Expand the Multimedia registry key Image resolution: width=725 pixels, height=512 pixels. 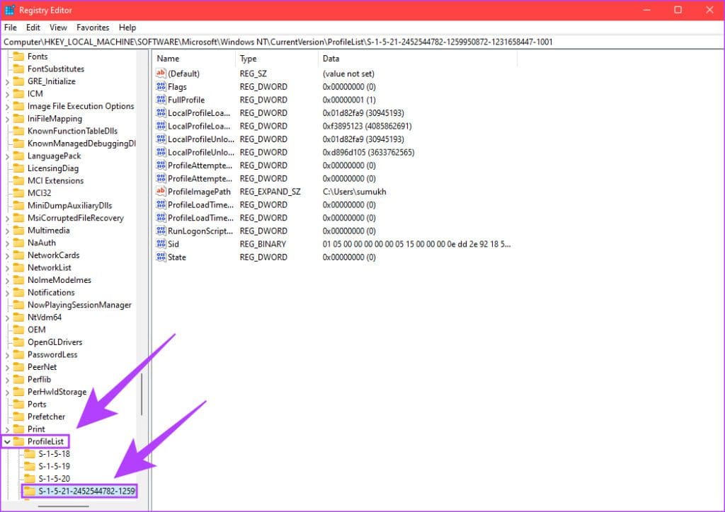point(7,231)
